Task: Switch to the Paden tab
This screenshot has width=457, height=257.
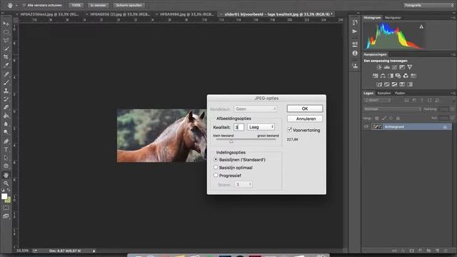Action: click(400, 94)
